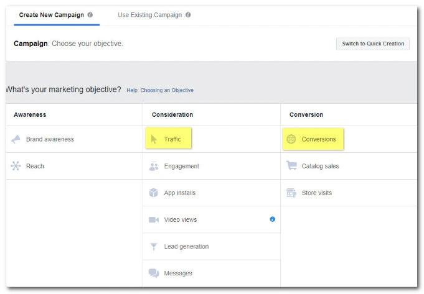This screenshot has width=424, height=294.
Task: Click the Video views camera icon
Action: [x=154, y=220]
